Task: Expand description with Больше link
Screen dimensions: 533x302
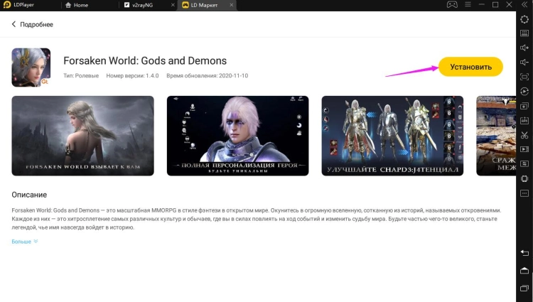Action: (x=24, y=242)
